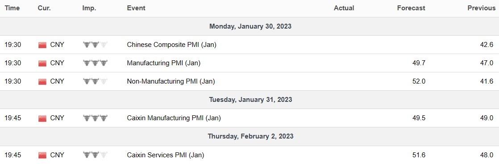
Task: Sort by the Time column header
Action: [x=12, y=8]
